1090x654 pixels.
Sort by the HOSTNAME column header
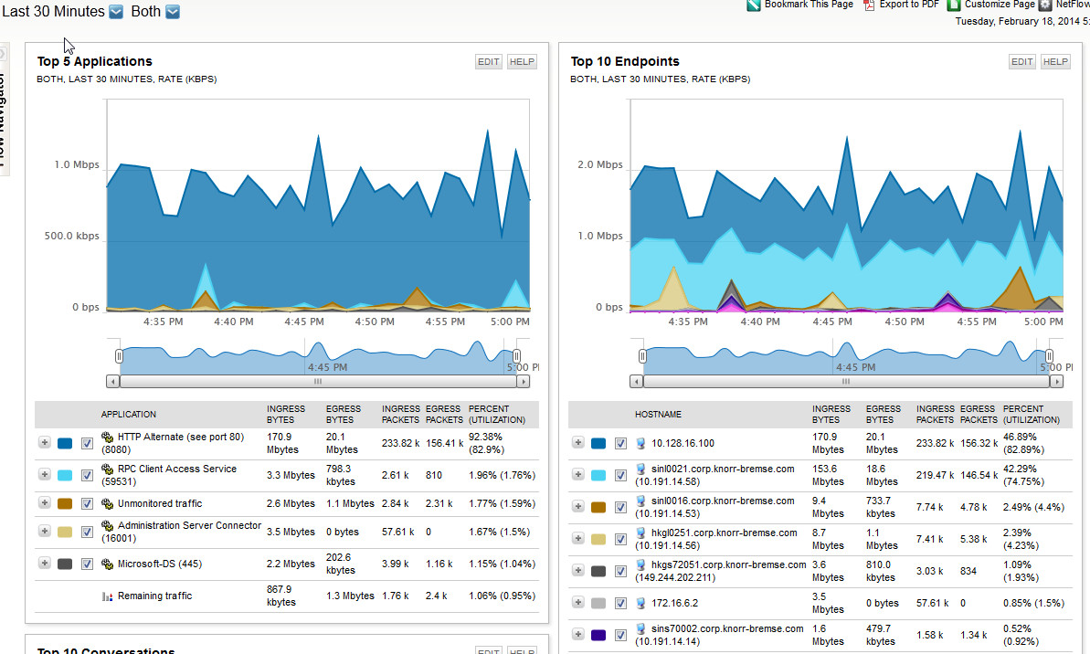point(658,414)
